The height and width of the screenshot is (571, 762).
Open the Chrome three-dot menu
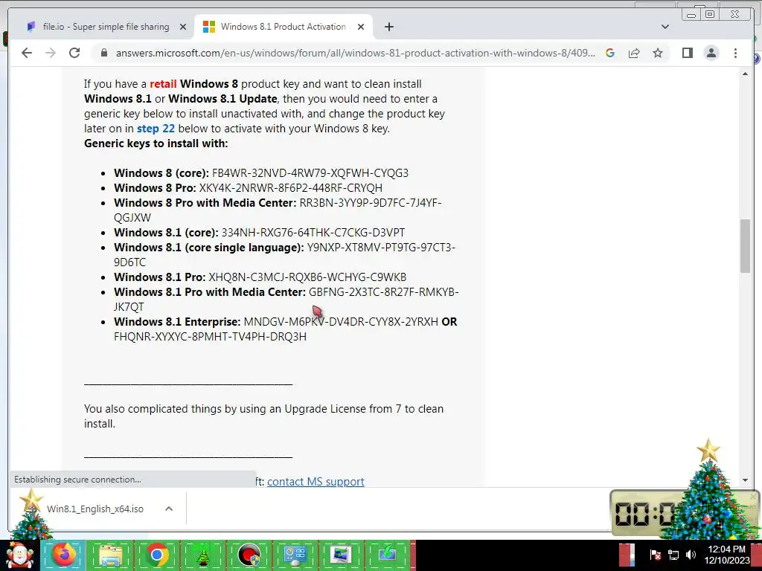735,53
